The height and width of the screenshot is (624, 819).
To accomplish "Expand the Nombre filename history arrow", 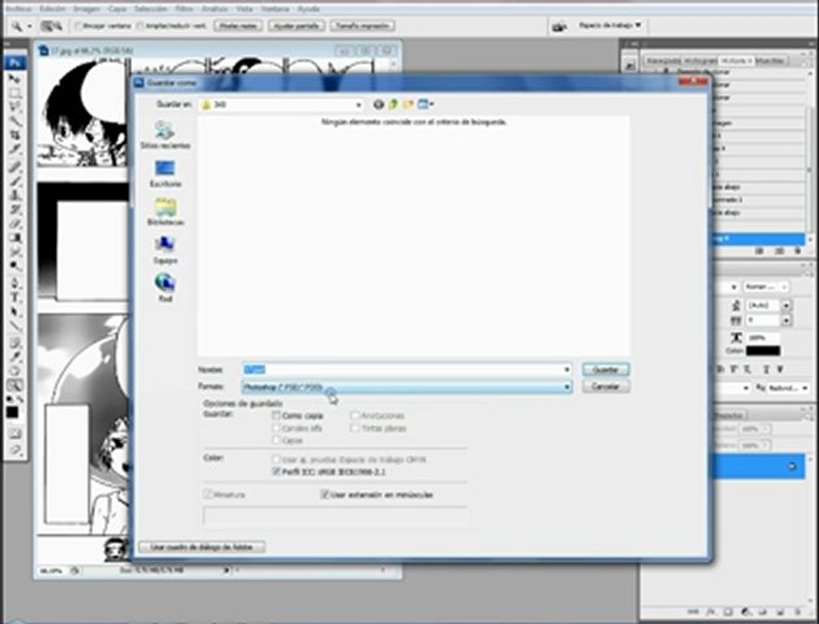I will point(567,370).
